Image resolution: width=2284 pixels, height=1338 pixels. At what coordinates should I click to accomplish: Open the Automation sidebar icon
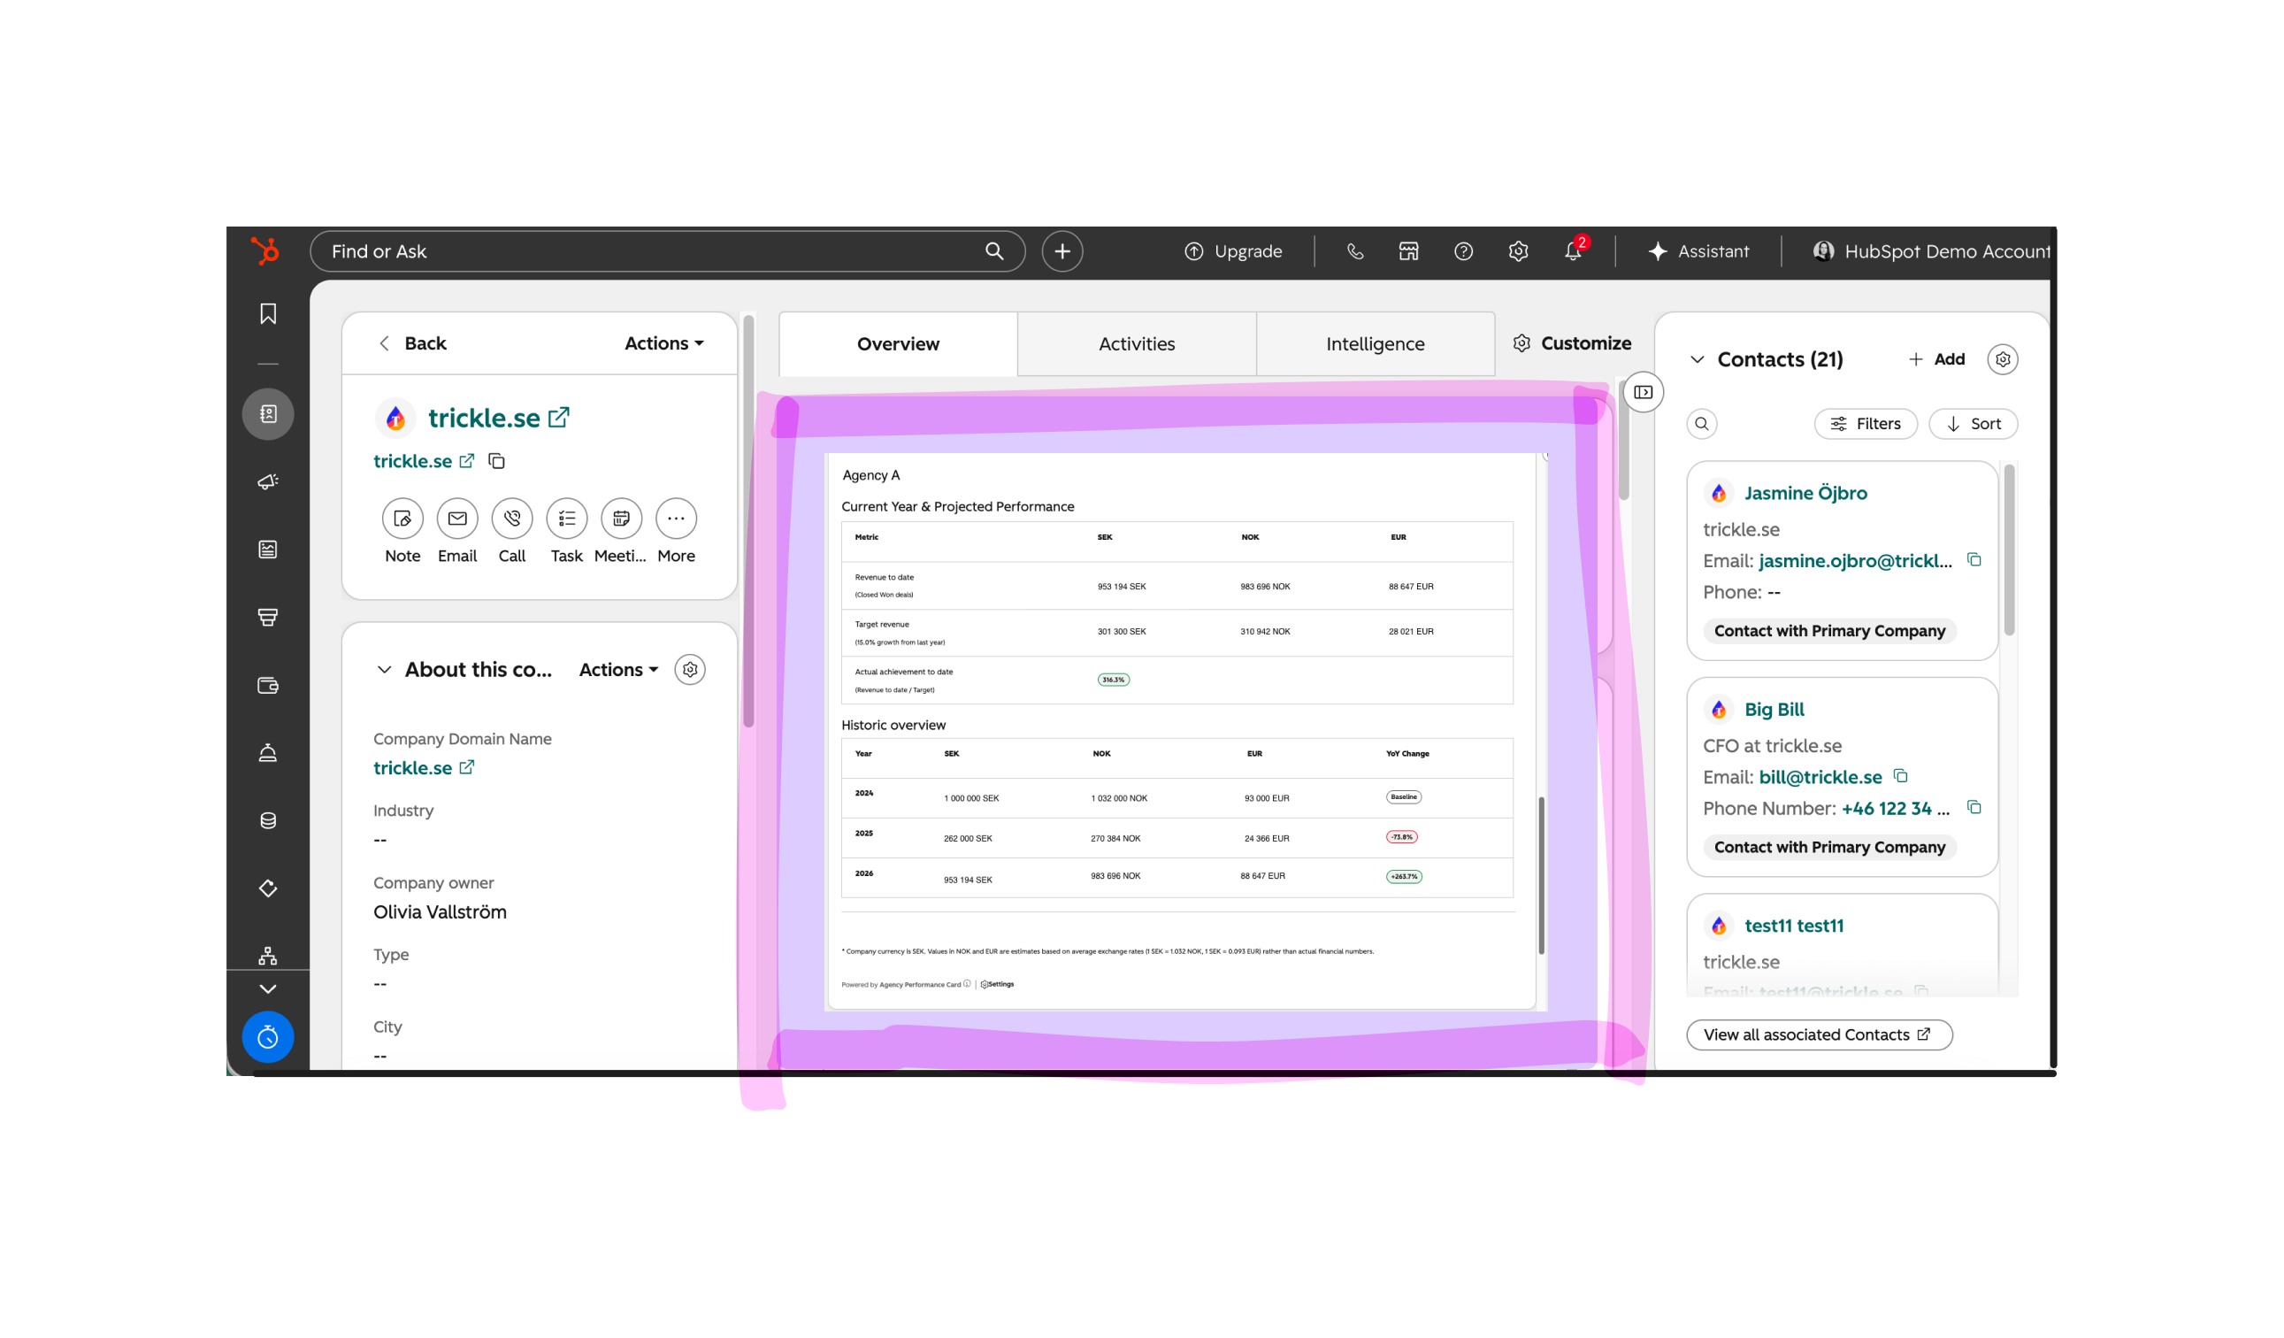pyautogui.click(x=268, y=888)
